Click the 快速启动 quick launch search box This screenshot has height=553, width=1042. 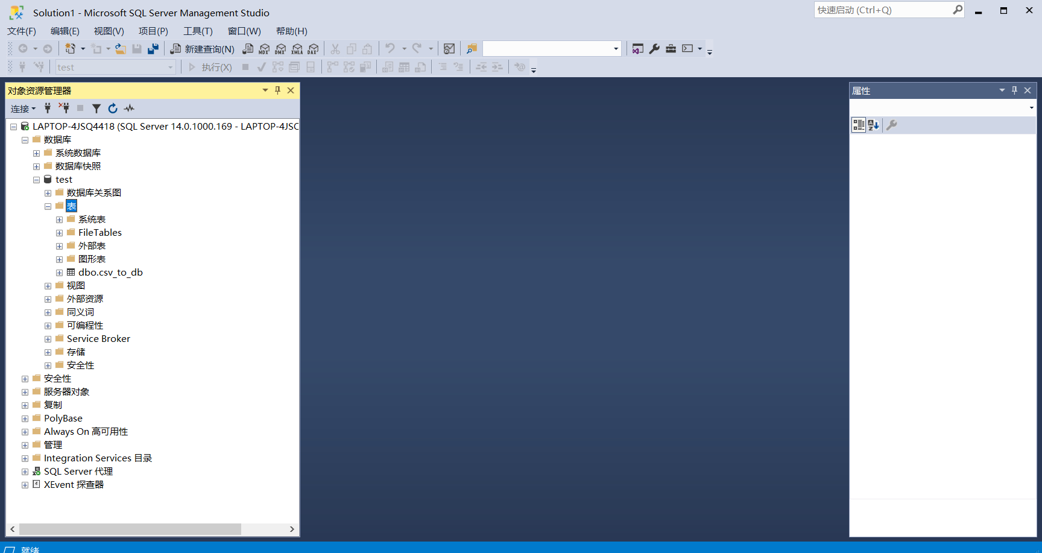coord(883,10)
